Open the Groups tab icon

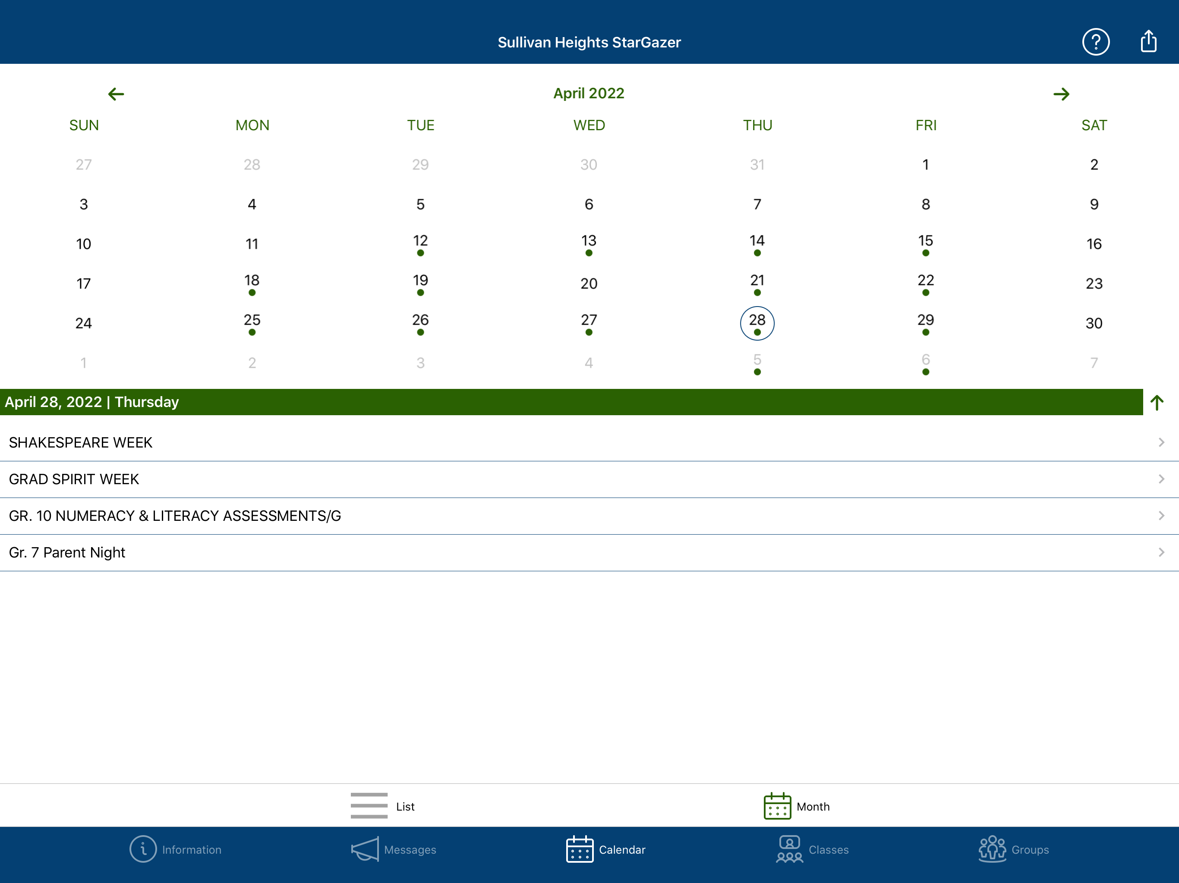pos(992,849)
